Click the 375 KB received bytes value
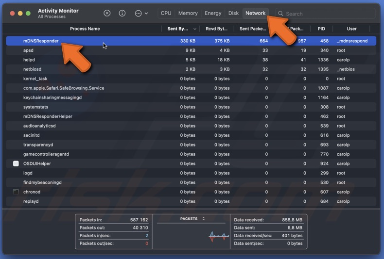 222,41
